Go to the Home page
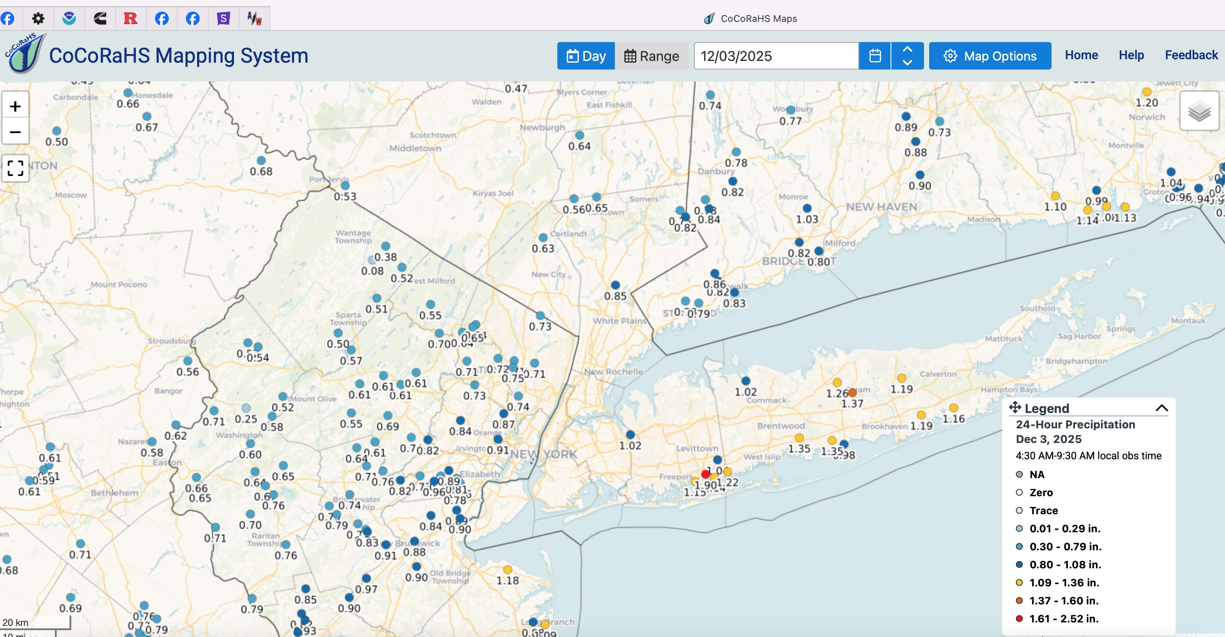This screenshot has height=637, width=1225. tap(1081, 55)
